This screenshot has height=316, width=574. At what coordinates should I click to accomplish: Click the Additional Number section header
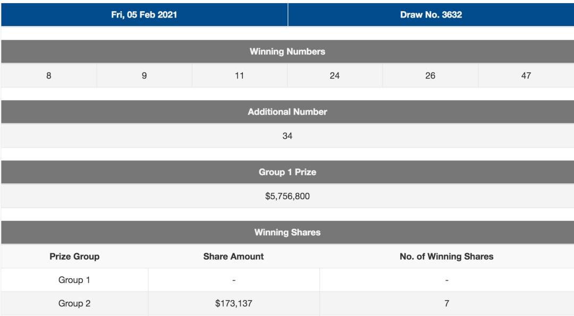tap(287, 112)
